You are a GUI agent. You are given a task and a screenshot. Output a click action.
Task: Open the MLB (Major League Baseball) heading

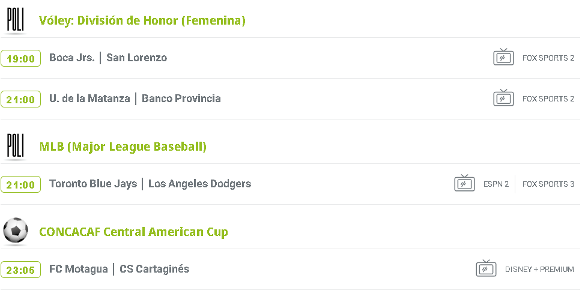(x=123, y=146)
